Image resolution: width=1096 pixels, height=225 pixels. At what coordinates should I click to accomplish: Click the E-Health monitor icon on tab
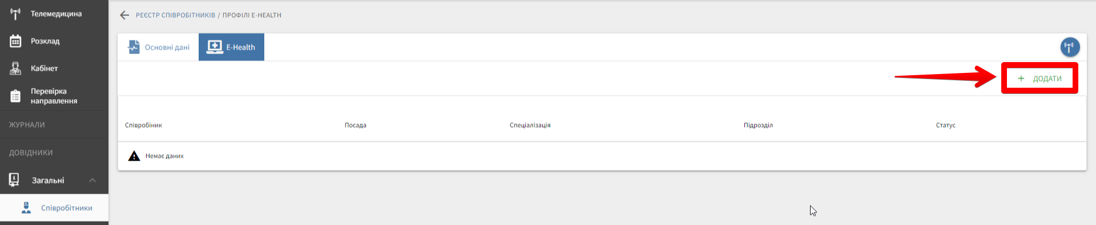point(215,47)
